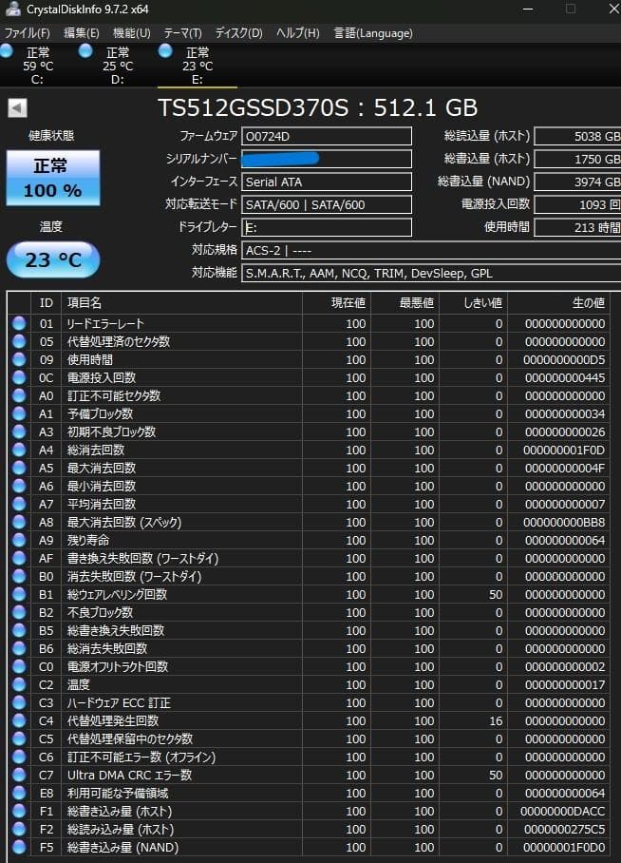Click status icon for 不良ブロック数 row

pos(19,612)
